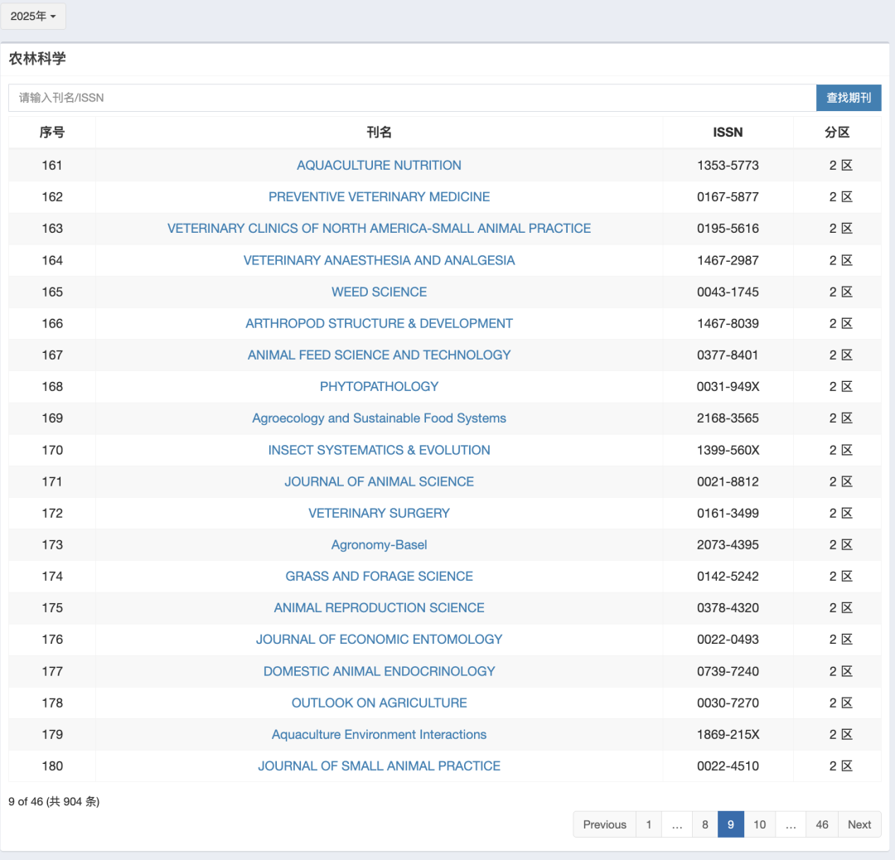Jump to last page 46
This screenshot has height=860, width=895.
[822, 824]
